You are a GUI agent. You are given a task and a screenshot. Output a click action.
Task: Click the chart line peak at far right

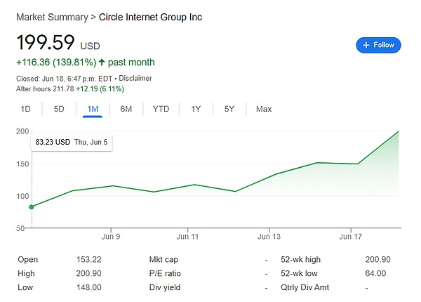click(399, 131)
